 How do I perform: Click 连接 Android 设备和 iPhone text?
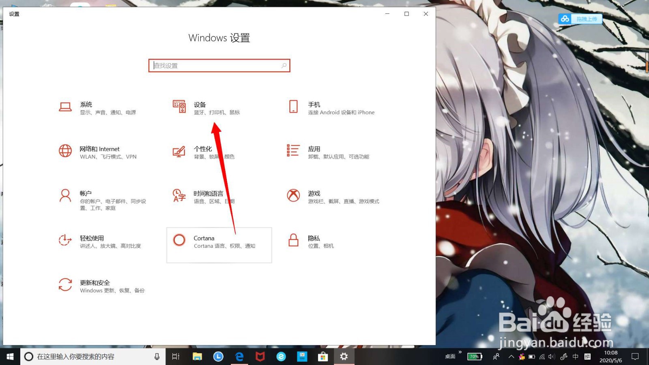point(341,112)
